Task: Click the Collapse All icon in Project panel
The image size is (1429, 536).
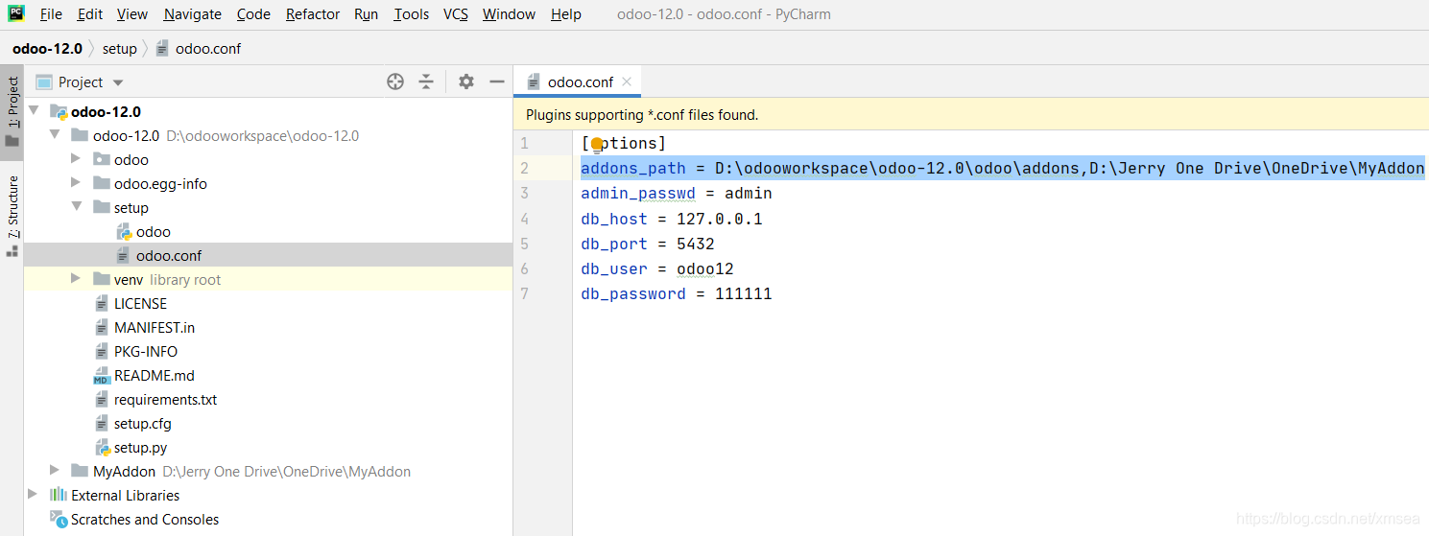Action: (x=426, y=82)
